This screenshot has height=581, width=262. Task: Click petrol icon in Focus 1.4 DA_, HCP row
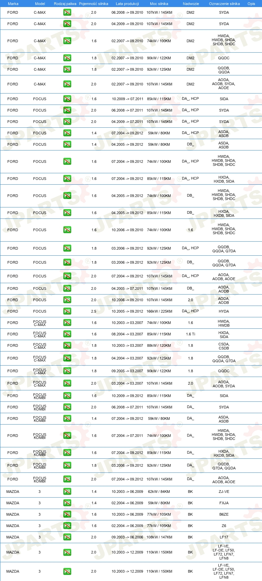(x=67, y=133)
